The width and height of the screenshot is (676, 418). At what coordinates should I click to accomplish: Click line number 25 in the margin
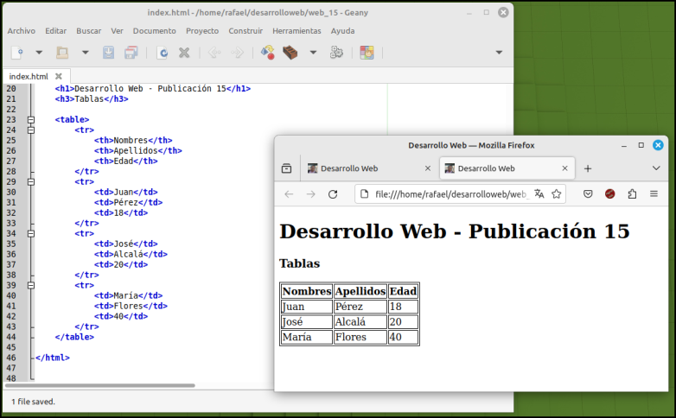10,141
